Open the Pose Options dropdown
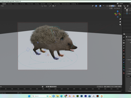This screenshot has height=98, width=131. [x=117, y=8]
